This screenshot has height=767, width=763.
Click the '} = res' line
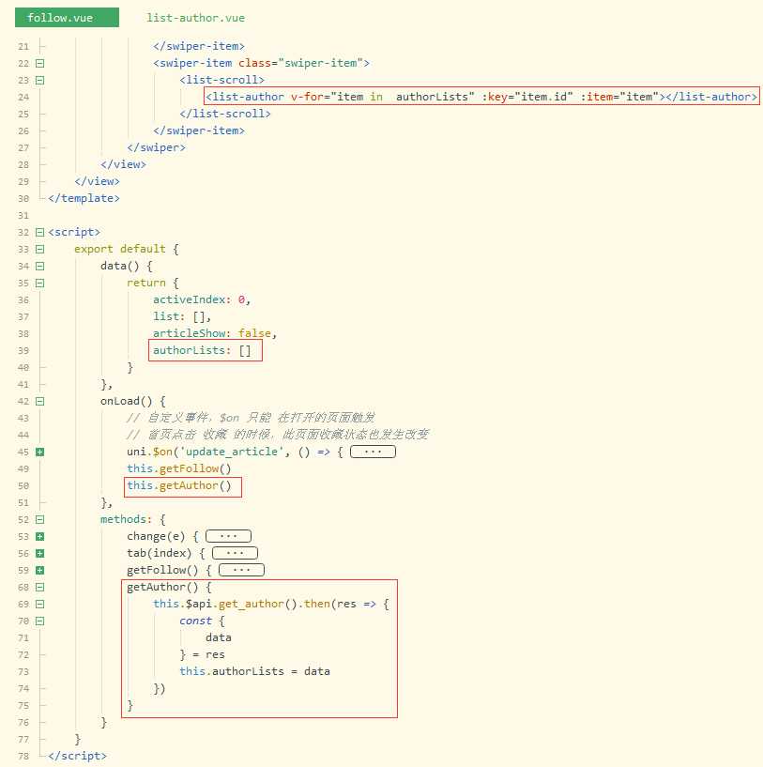[202, 654]
